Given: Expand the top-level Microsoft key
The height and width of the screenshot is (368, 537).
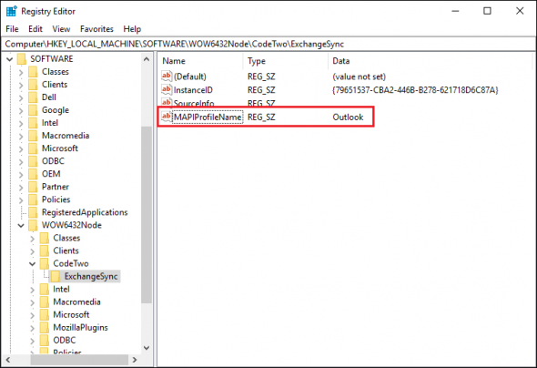Looking at the screenshot, I should coord(21,148).
